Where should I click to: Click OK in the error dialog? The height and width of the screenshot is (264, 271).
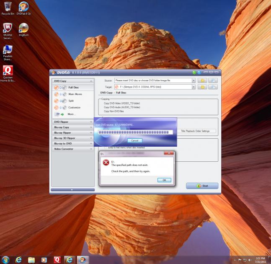(164, 180)
